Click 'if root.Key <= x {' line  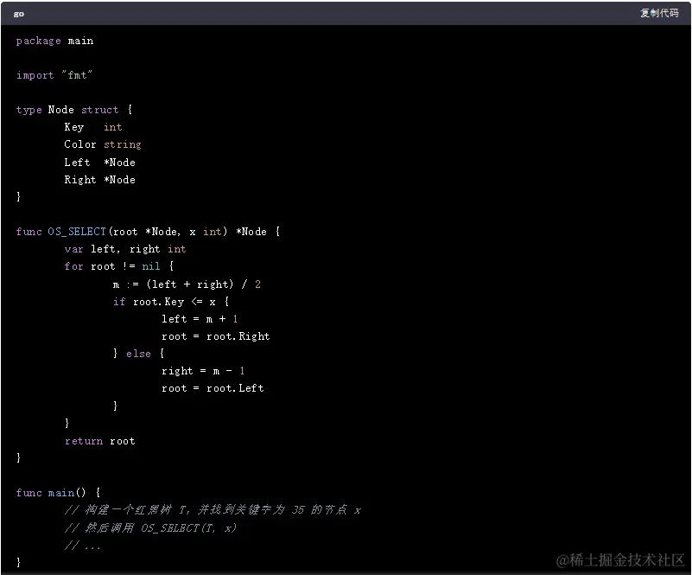[171, 302]
